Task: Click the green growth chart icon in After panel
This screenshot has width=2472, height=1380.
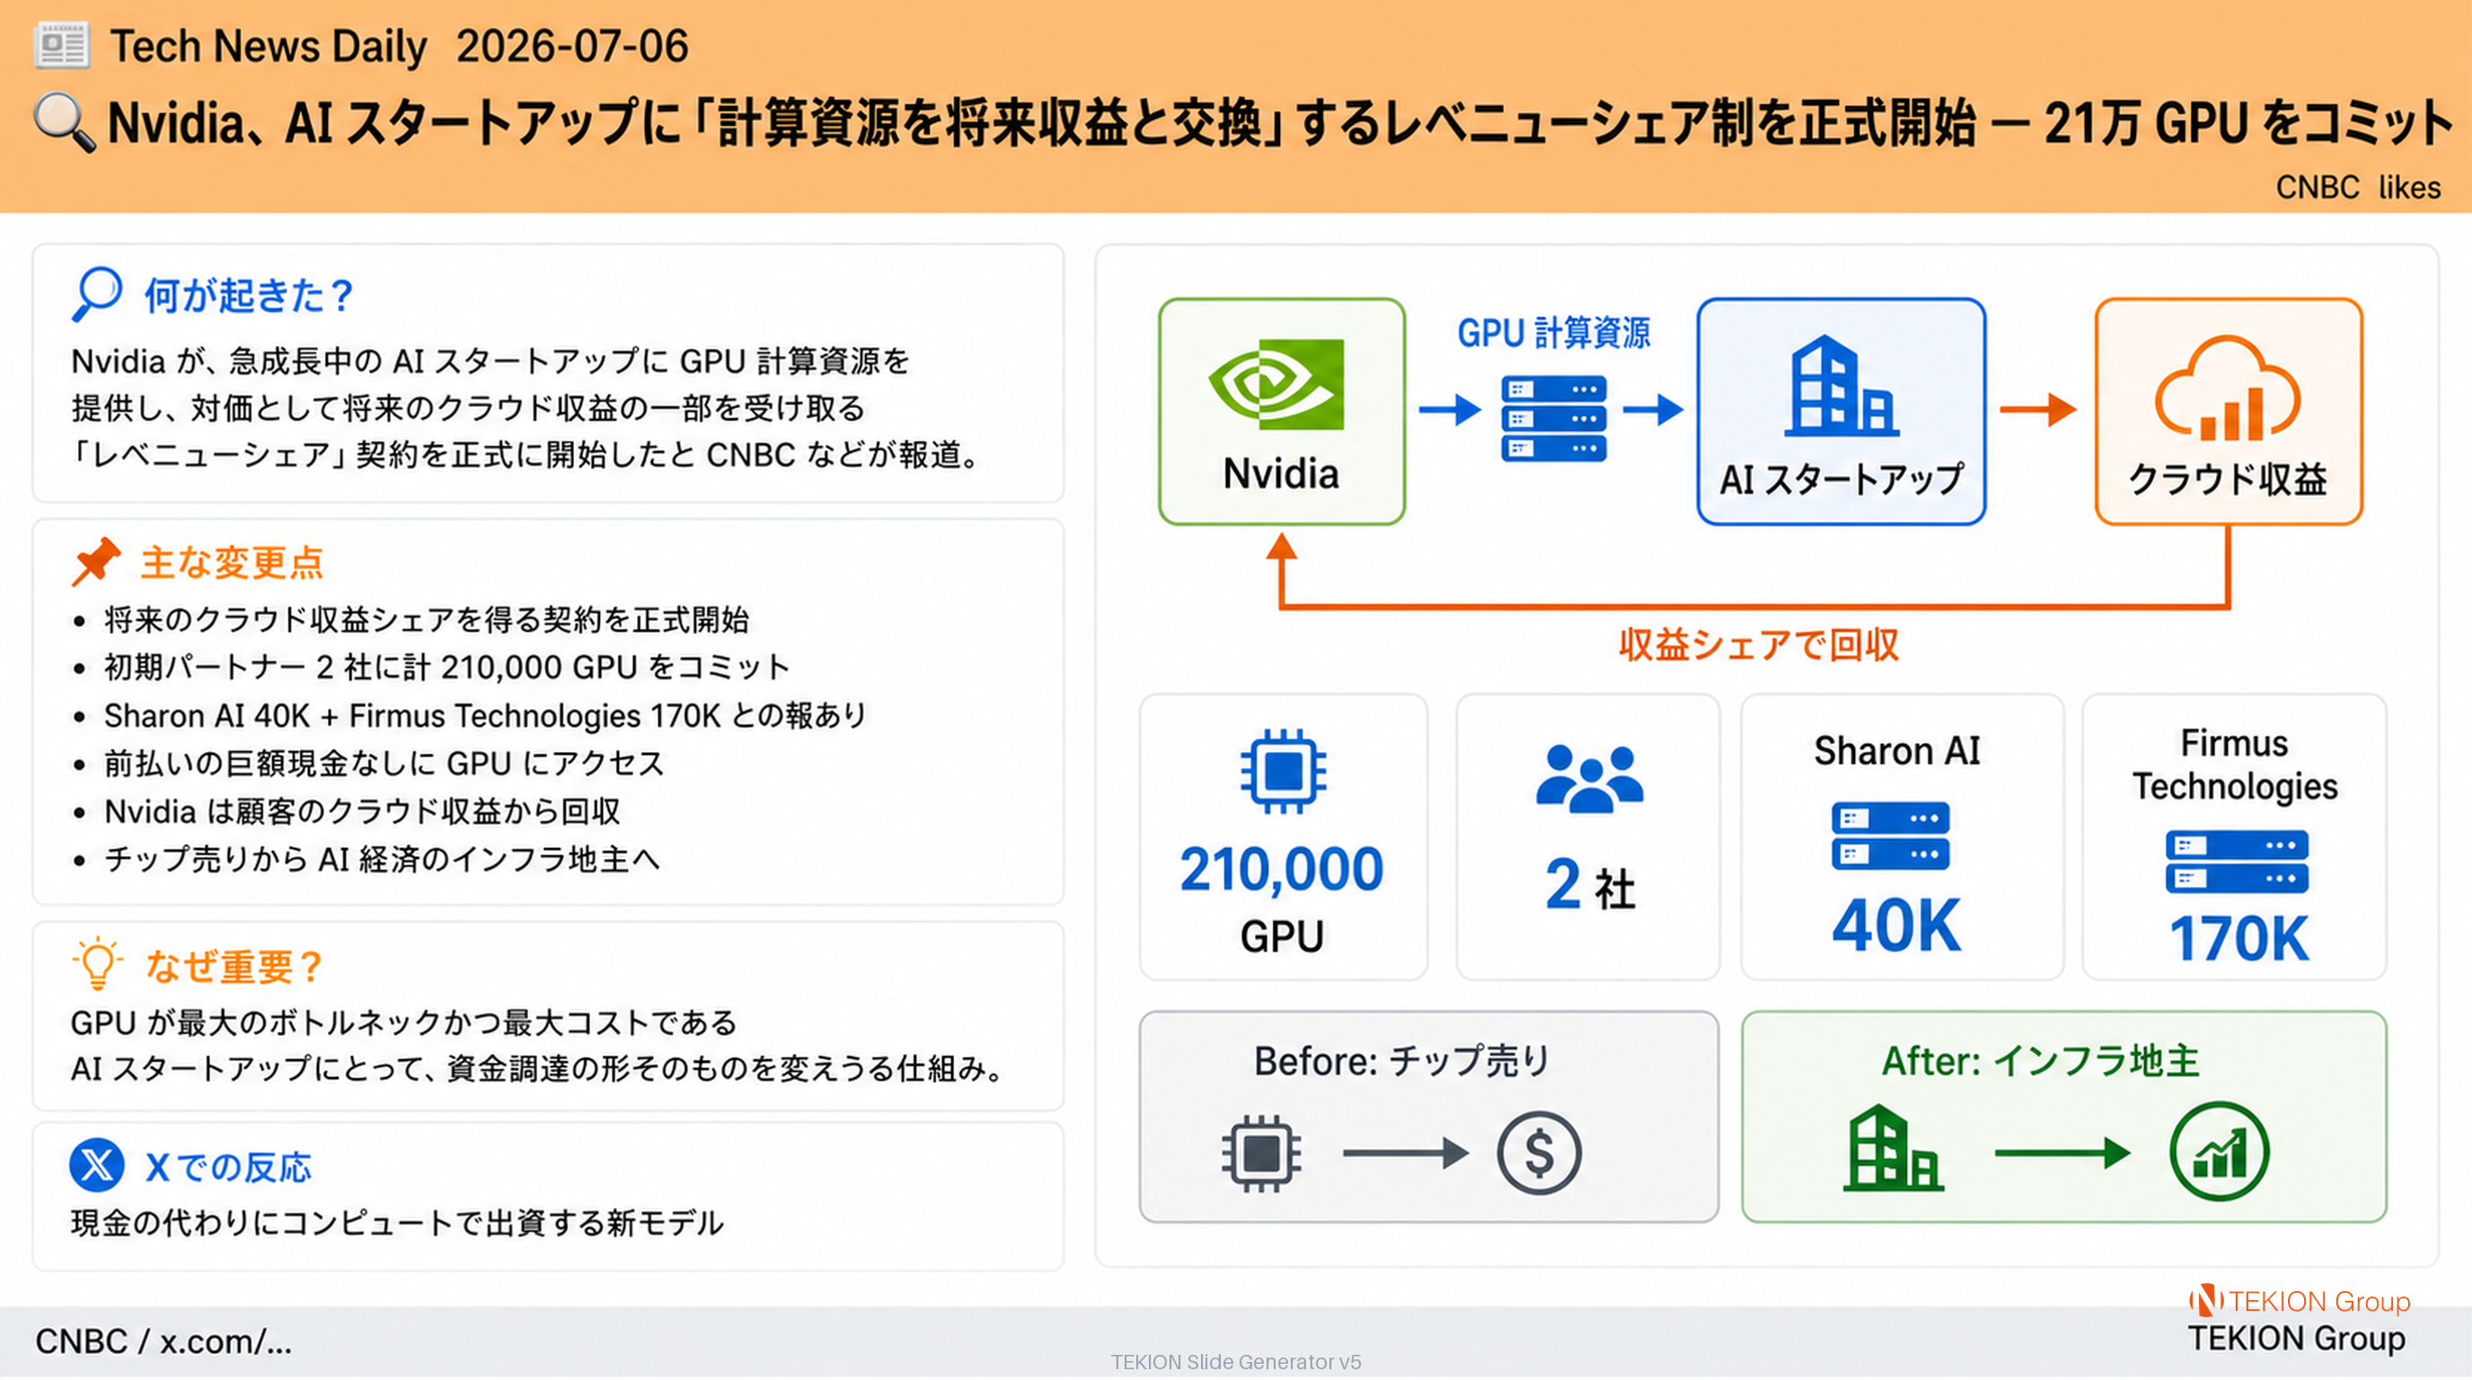Action: click(x=2220, y=1151)
